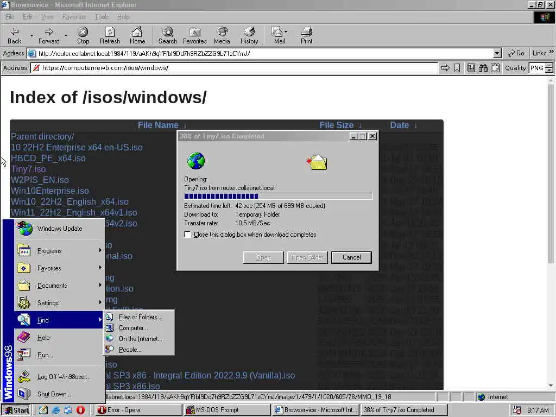Switch to MS-DOS Prompt taskbar window

[227, 410]
